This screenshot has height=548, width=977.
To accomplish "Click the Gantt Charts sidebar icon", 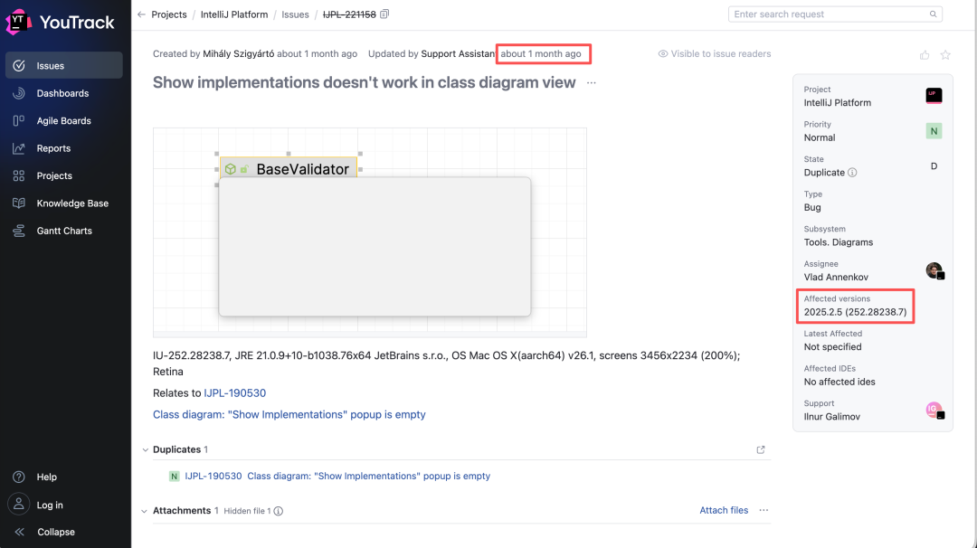I will pos(19,231).
